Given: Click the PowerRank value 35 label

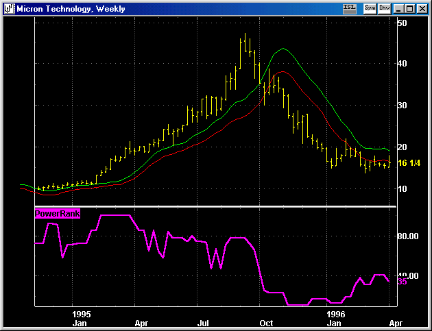Looking at the screenshot, I should coord(403,282).
